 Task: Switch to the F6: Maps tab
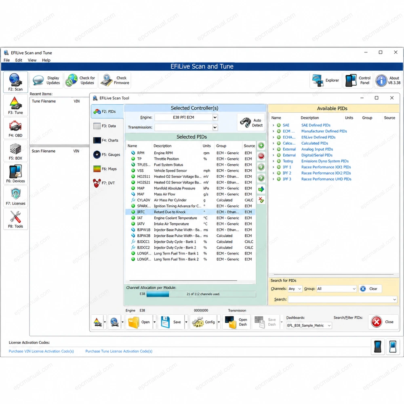[x=107, y=169]
